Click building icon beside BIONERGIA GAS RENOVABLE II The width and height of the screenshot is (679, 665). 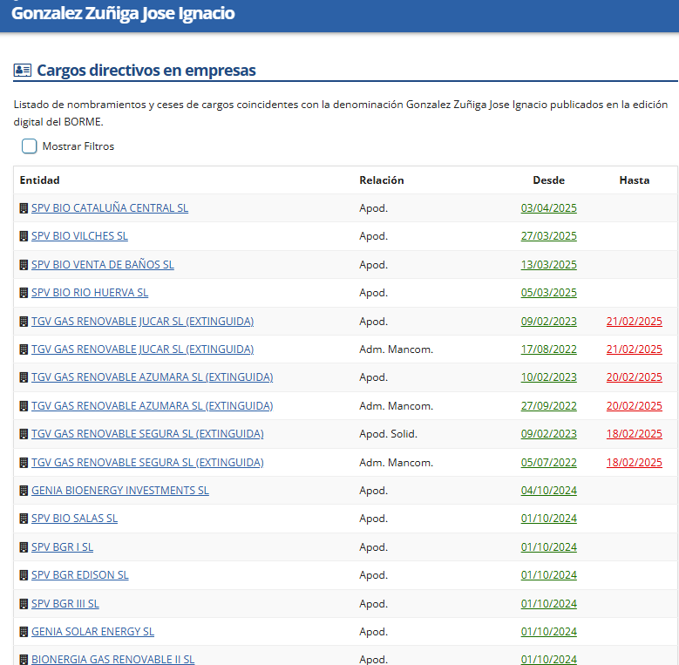click(24, 660)
